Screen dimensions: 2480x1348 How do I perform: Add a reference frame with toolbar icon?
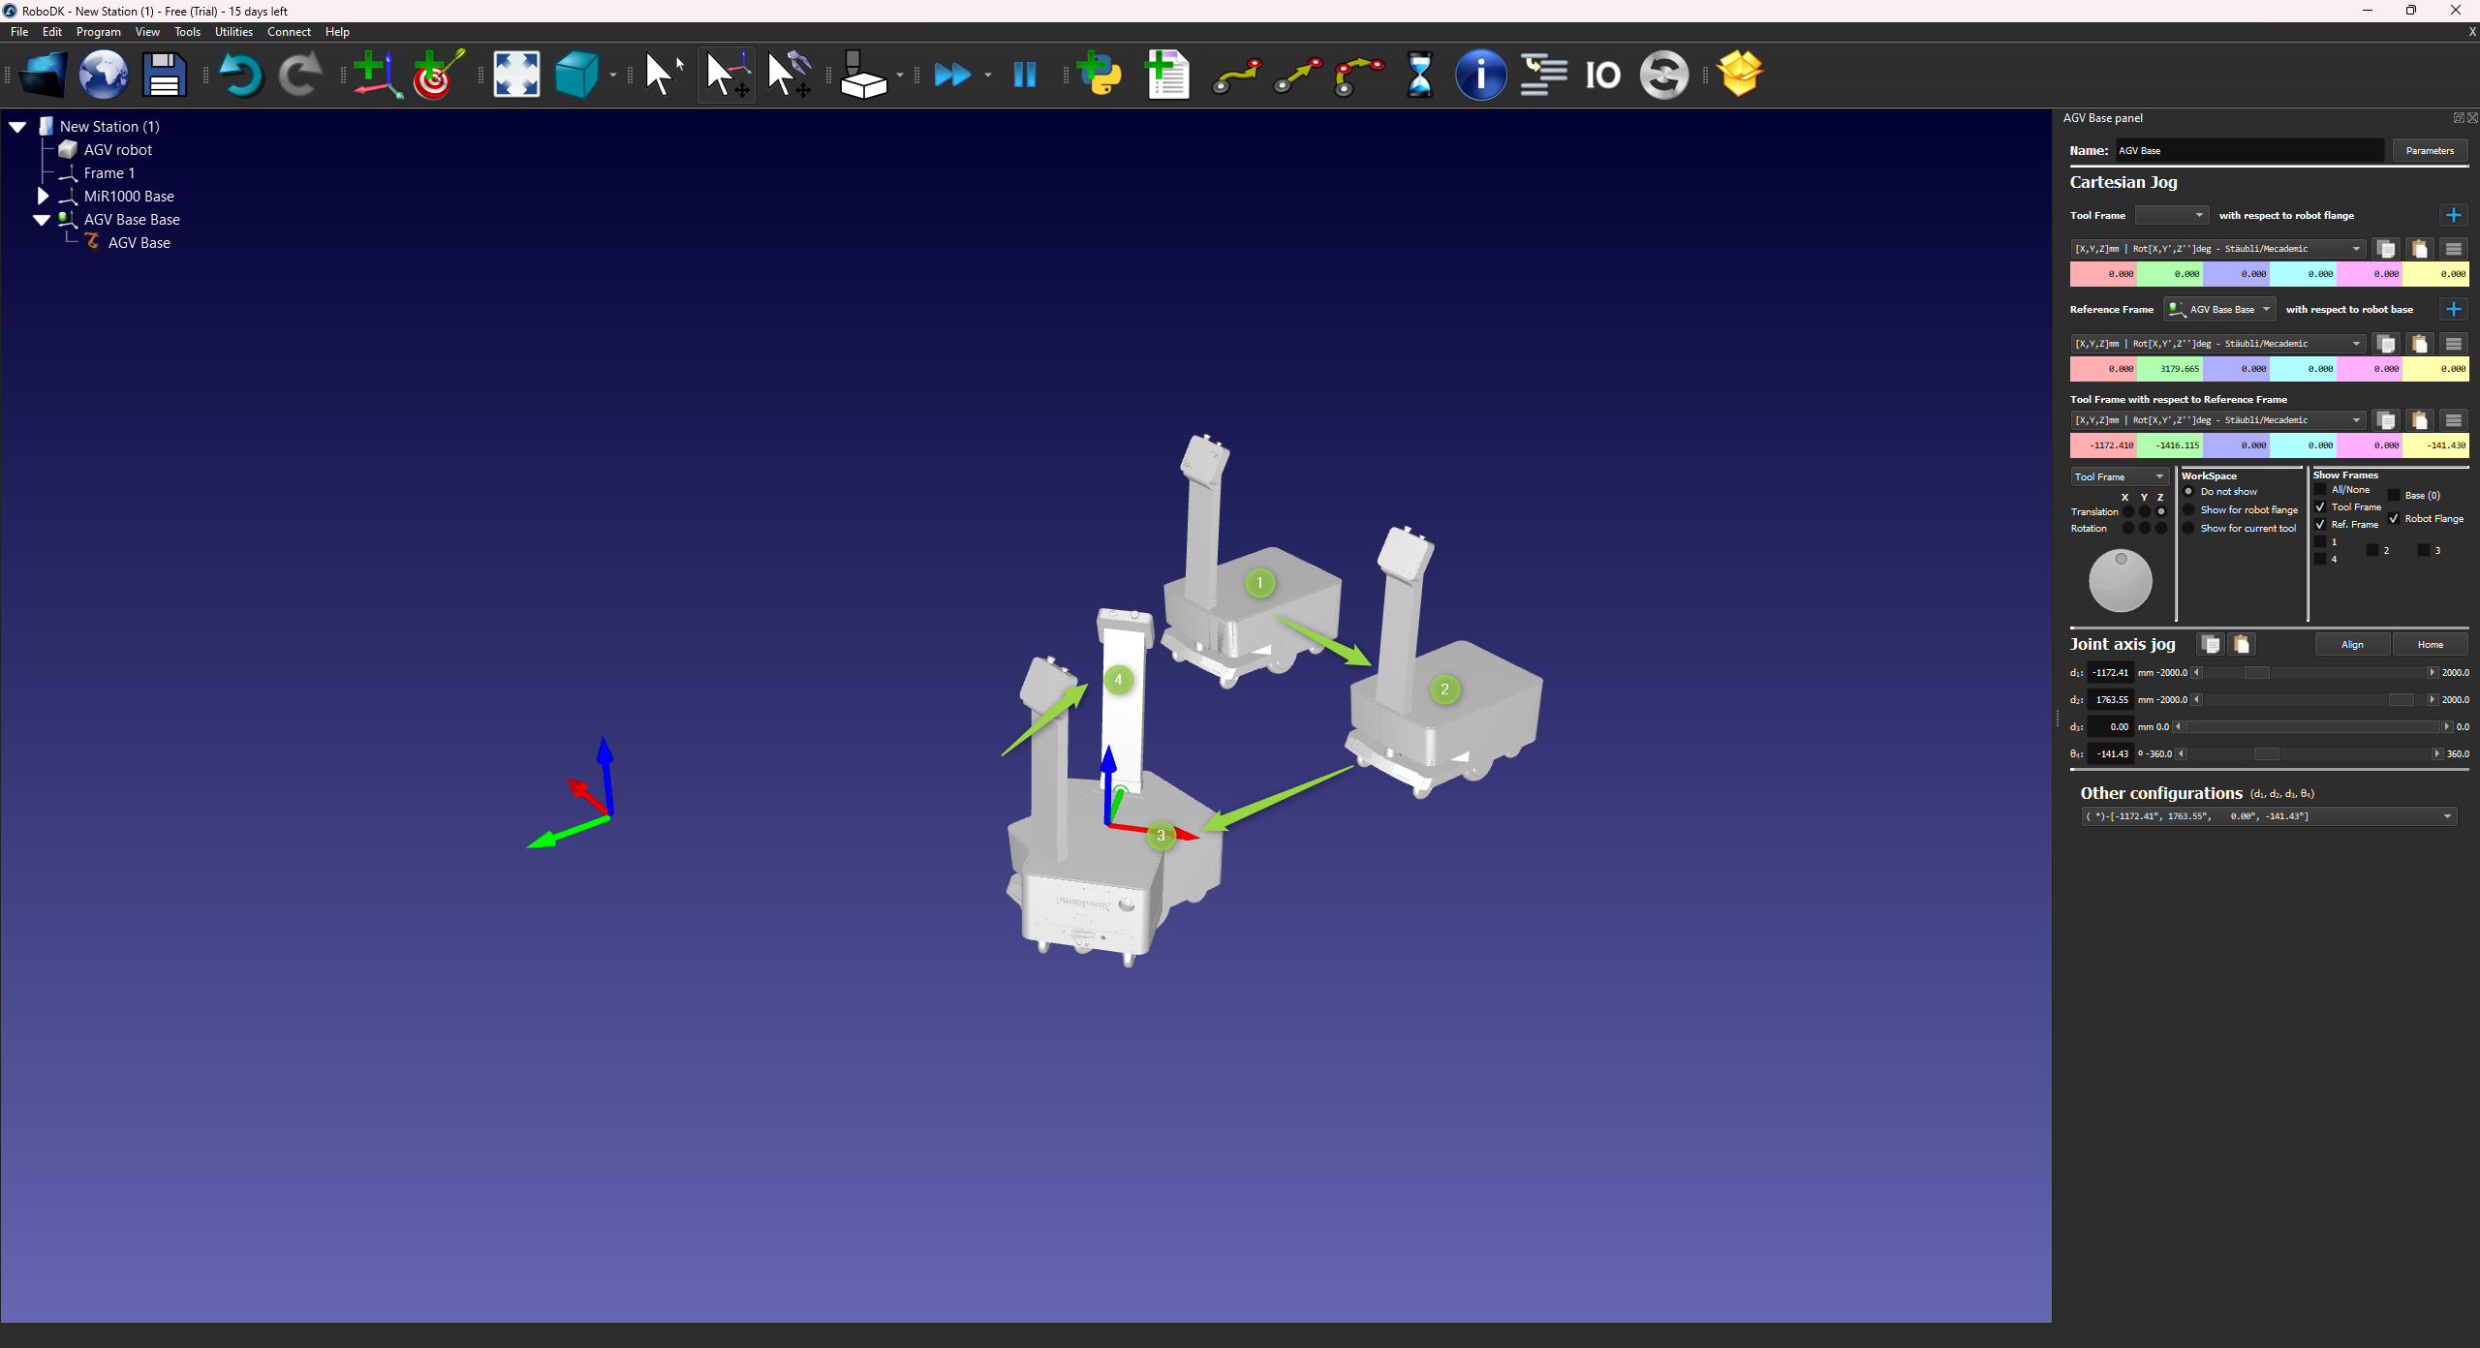click(376, 75)
